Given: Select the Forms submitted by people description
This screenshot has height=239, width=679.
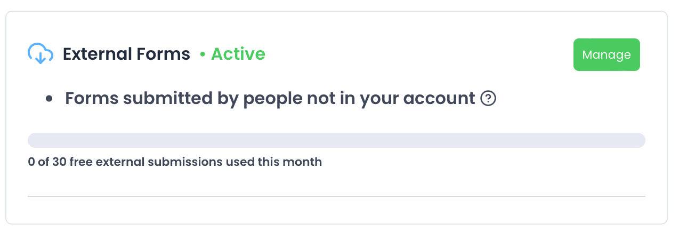Looking at the screenshot, I should (x=269, y=99).
